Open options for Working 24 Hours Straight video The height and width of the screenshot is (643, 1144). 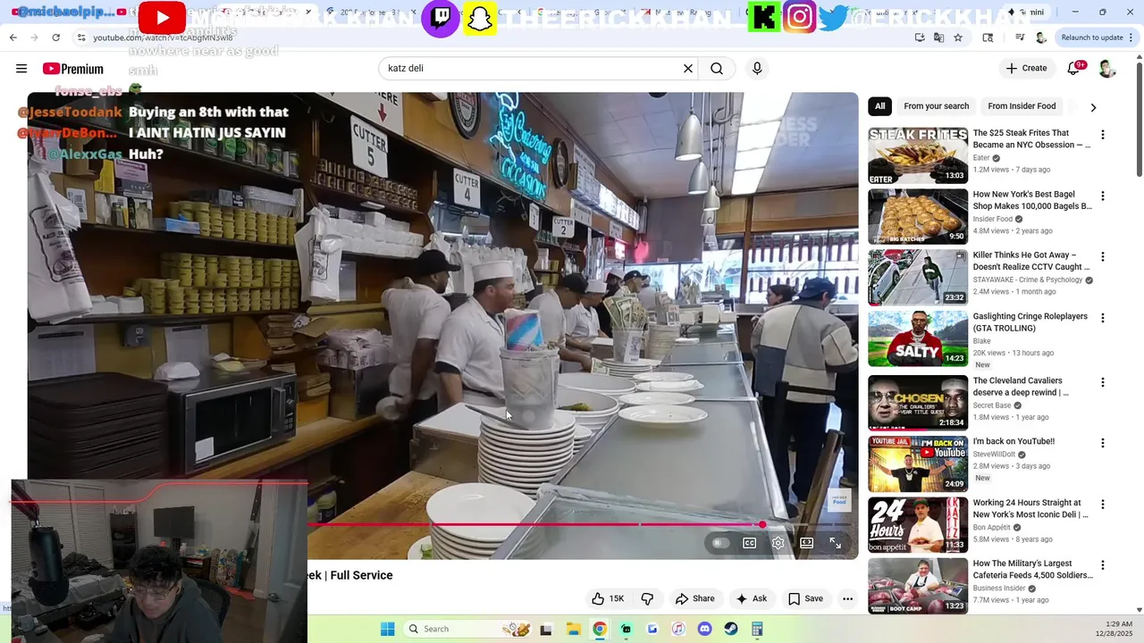tap(1102, 505)
